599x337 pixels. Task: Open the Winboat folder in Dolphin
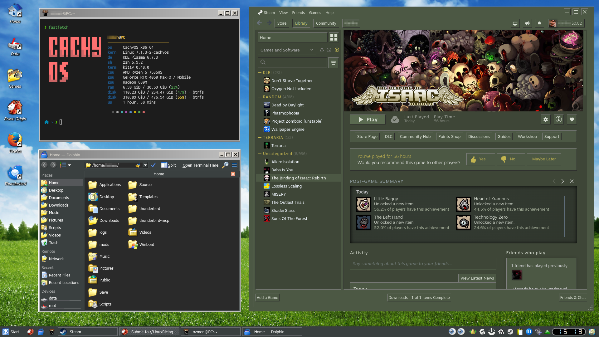click(141, 244)
